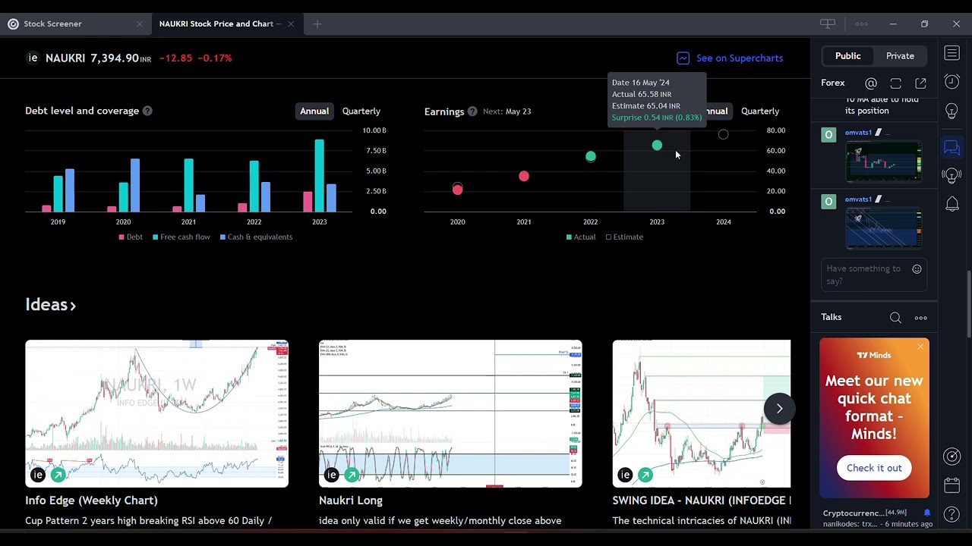Open Naukri Long idea title

click(x=351, y=500)
